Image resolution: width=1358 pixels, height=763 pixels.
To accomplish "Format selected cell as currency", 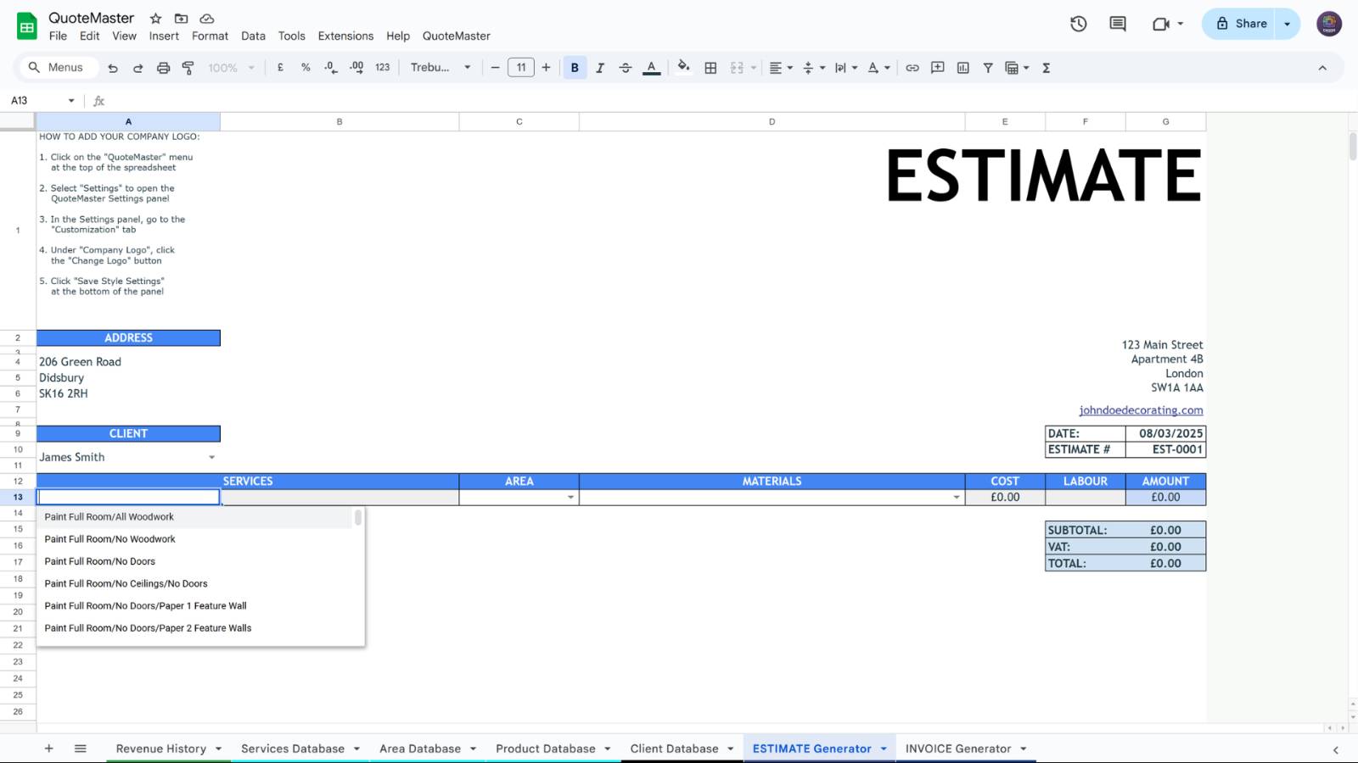I will [281, 67].
